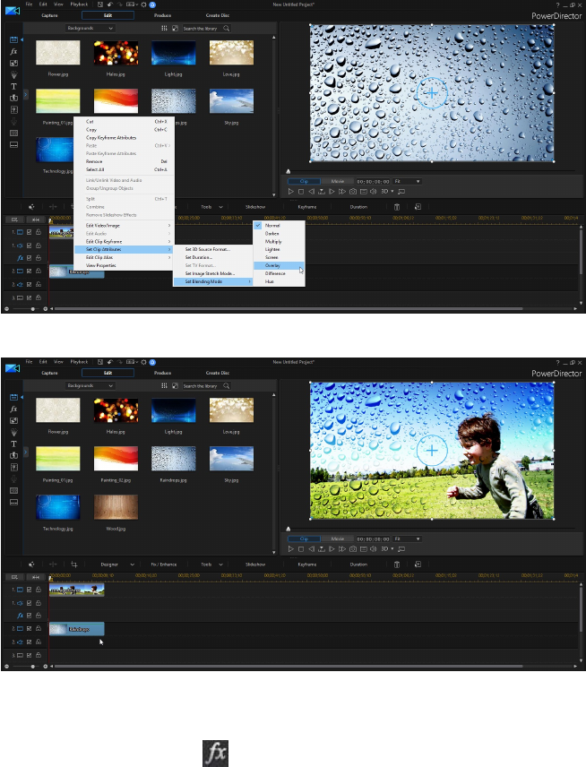Click timeline zoom-in plus in lower screenshot

[x=45, y=667]
